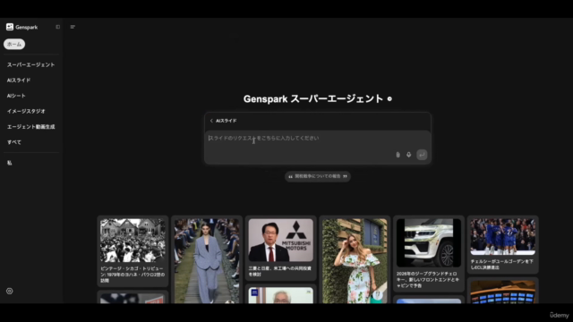Screen dimensions: 573x322
Task: Go back using the arrow beside AIスライド
Action: (211, 121)
